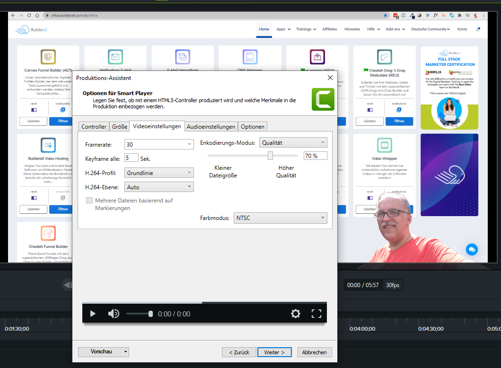This screenshot has height=368, width=501.
Task: Click the Cheetah Funnel Builder icon
Action: (x=48, y=233)
